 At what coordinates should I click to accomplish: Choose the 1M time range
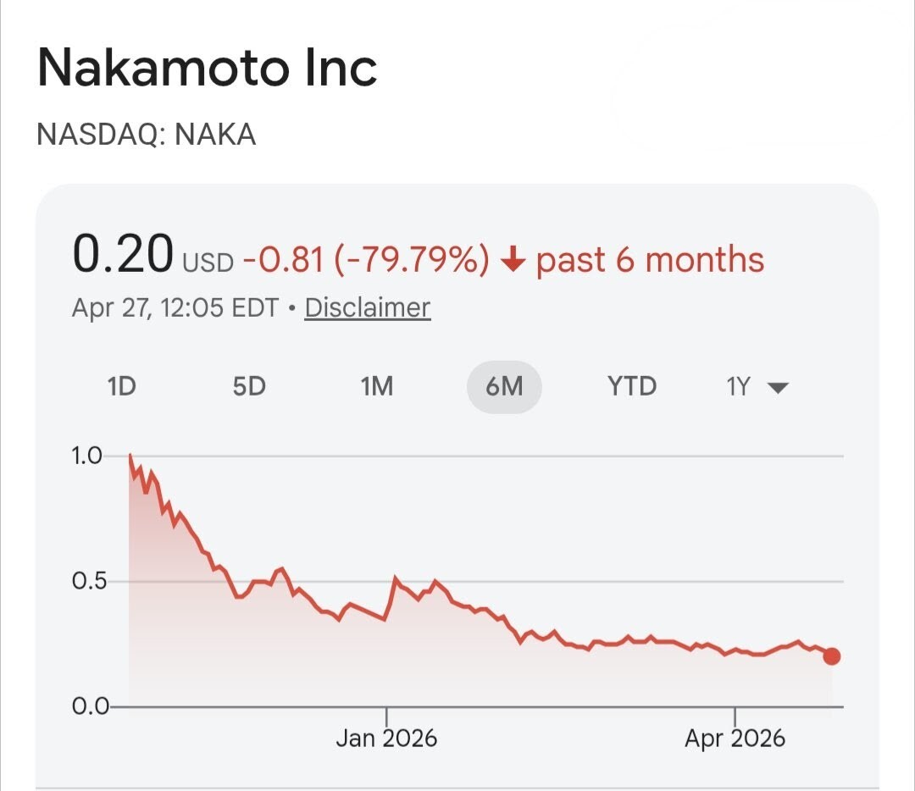coord(376,387)
